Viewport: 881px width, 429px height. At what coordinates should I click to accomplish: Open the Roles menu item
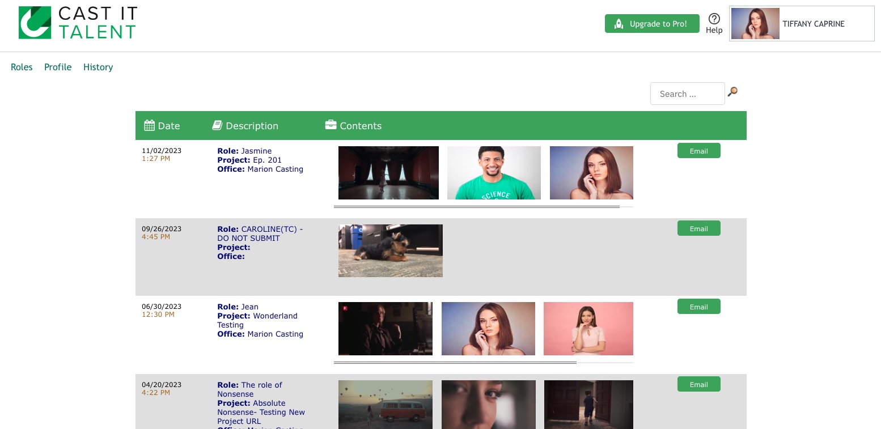(x=22, y=67)
